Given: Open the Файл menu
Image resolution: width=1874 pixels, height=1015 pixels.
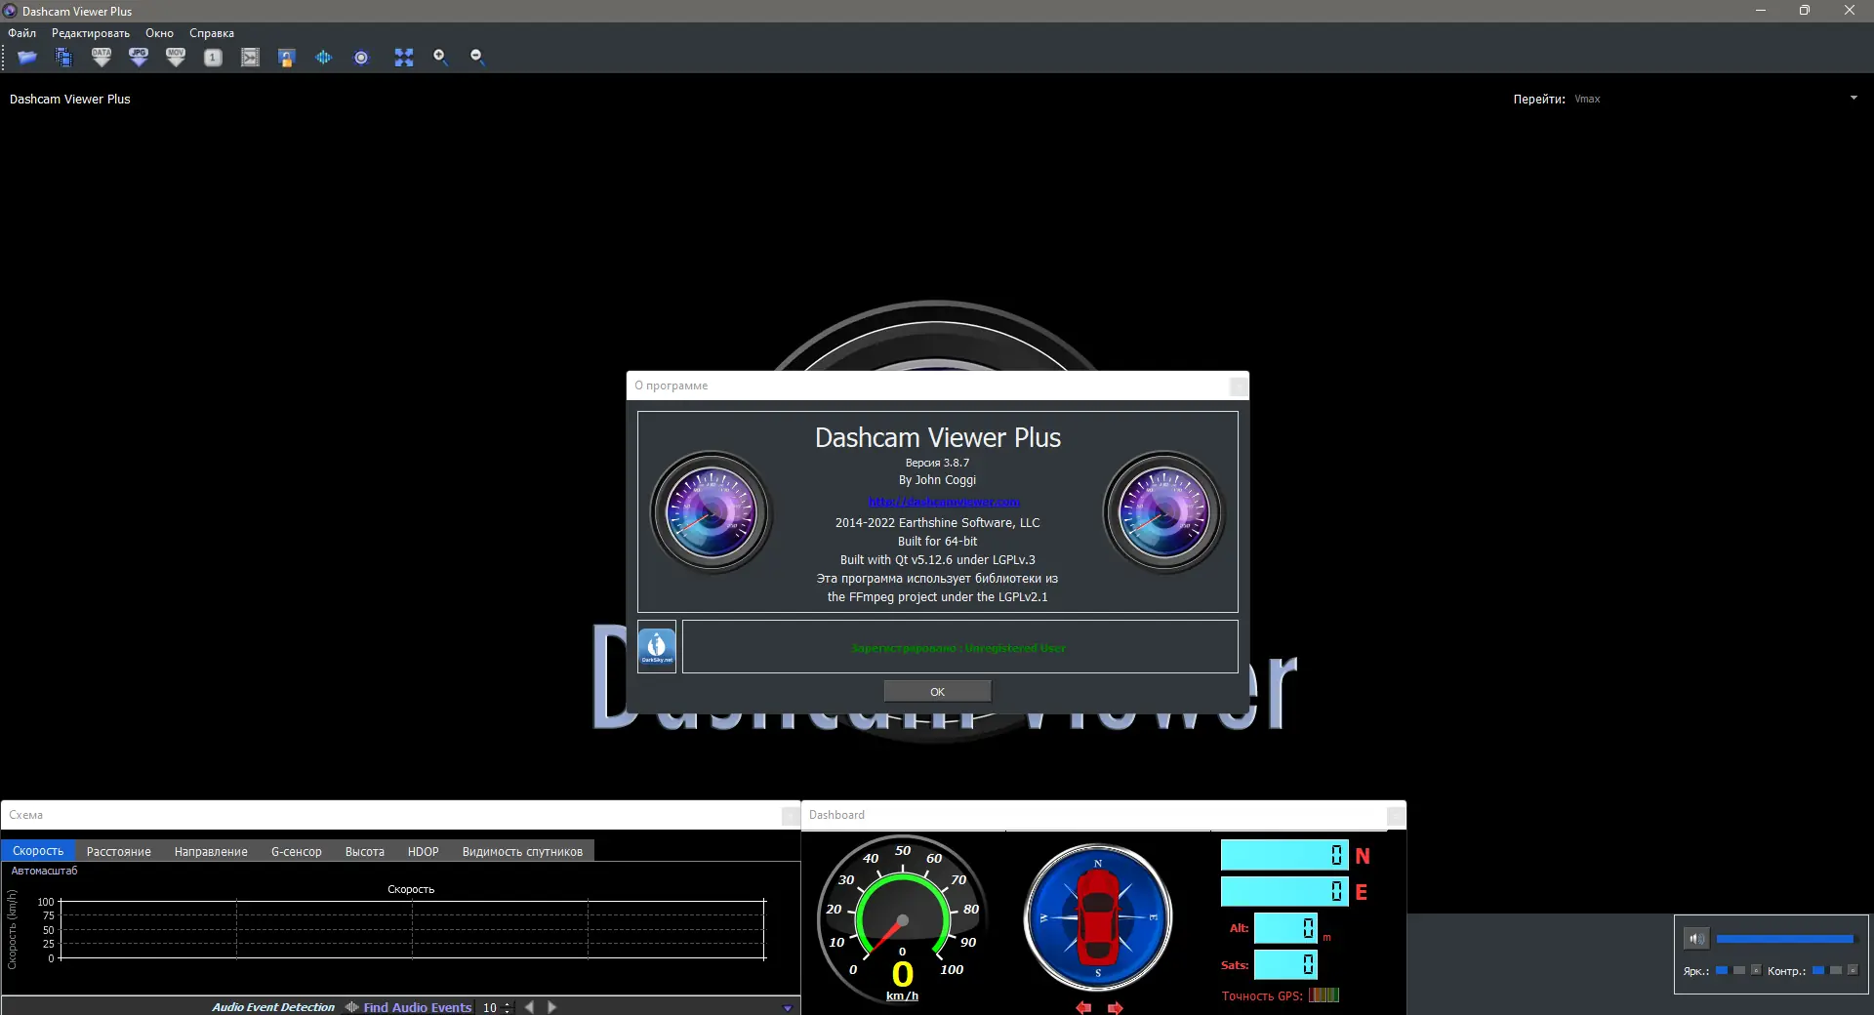Looking at the screenshot, I should click(22, 33).
